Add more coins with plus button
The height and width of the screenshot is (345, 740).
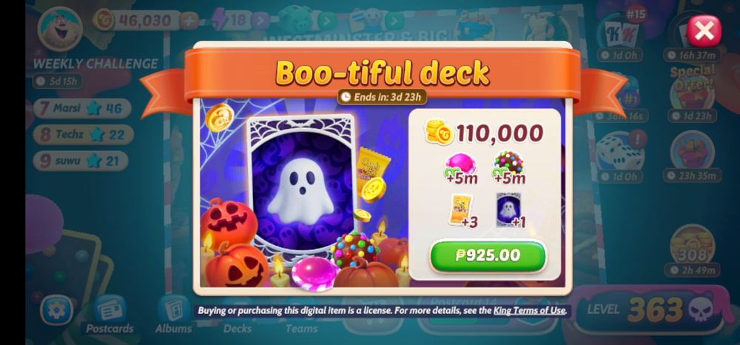[x=189, y=21]
